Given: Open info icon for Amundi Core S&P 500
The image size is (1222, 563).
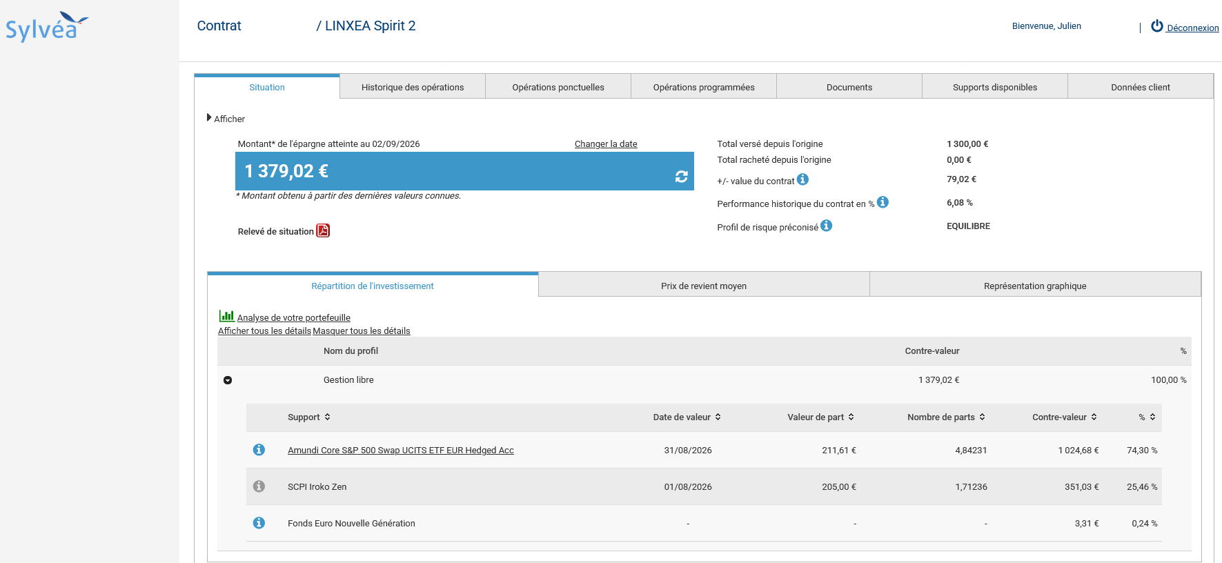Looking at the screenshot, I should pyautogui.click(x=259, y=450).
